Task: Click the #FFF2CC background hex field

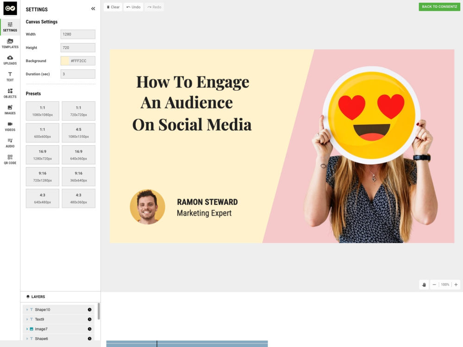Action: [82, 61]
